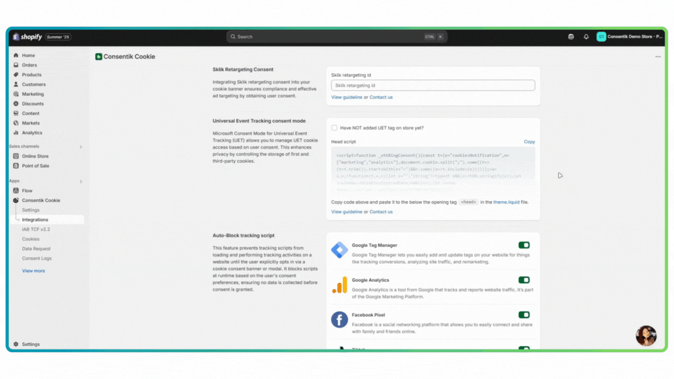Image resolution: width=674 pixels, height=379 pixels.
Task: Click the Auto-Block tracking script heading
Action: click(243, 236)
